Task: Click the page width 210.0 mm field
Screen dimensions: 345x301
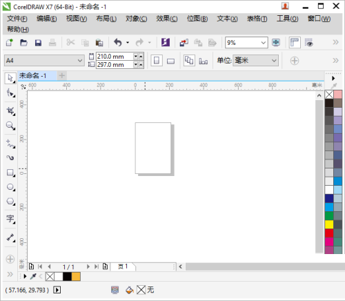Action: pos(115,57)
